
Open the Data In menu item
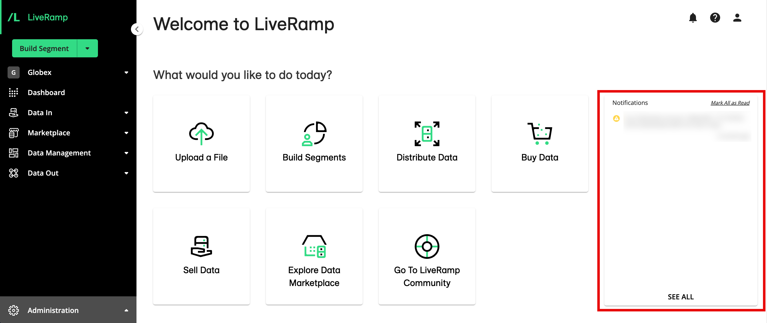40,113
